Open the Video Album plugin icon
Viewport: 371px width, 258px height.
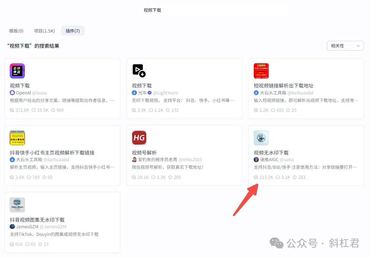click(17, 205)
